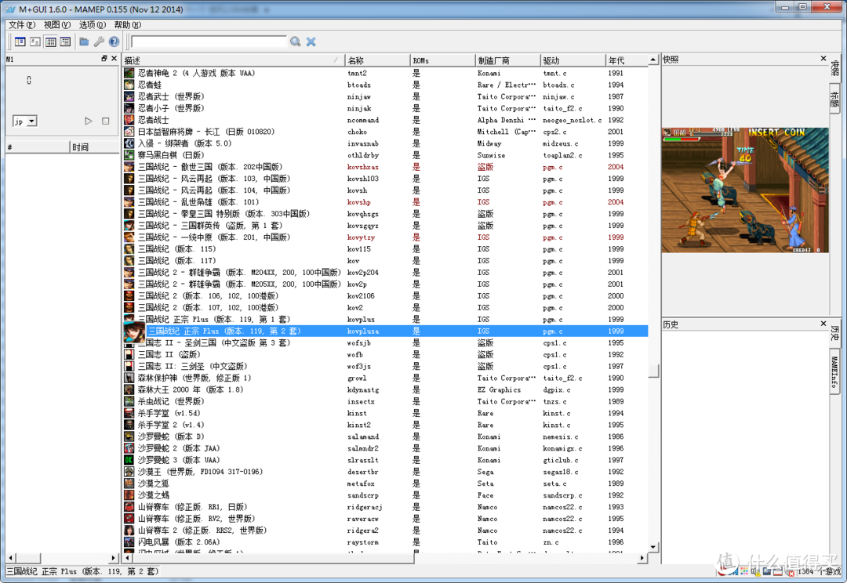Select the row 沙漠王 (世界版, FD1094 317-0196)
This screenshot has height=583, width=847.
coord(386,472)
